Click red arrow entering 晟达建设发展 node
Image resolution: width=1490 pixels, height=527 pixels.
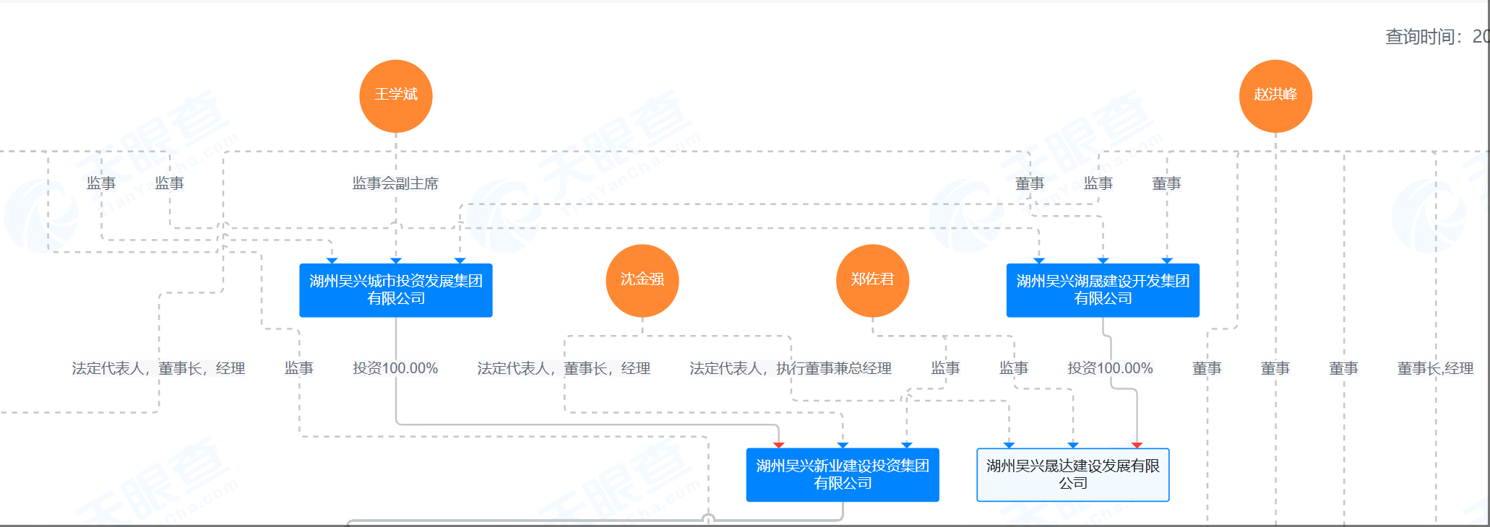click(x=1137, y=445)
